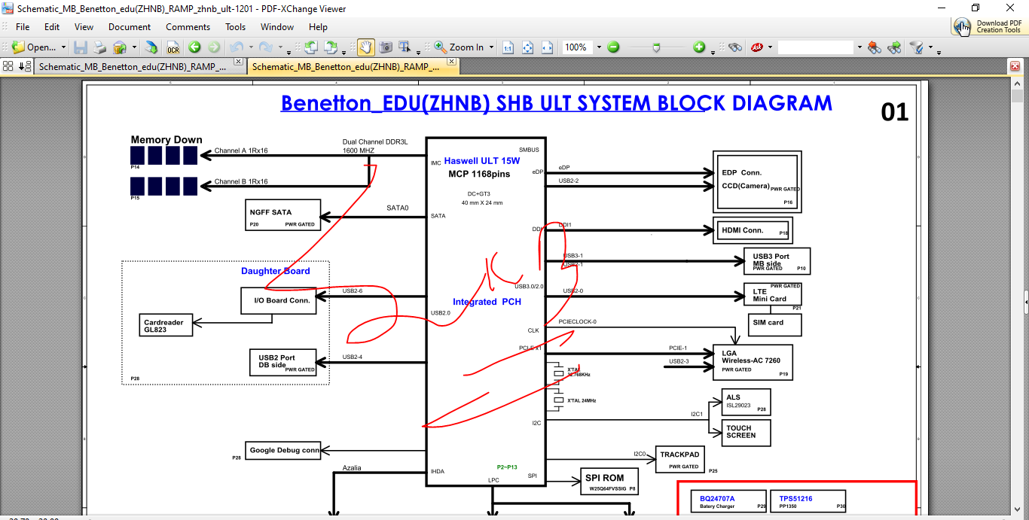1029x520 pixels.
Task: Click the tab layout grid icon
Action: pyautogui.click(x=8, y=66)
